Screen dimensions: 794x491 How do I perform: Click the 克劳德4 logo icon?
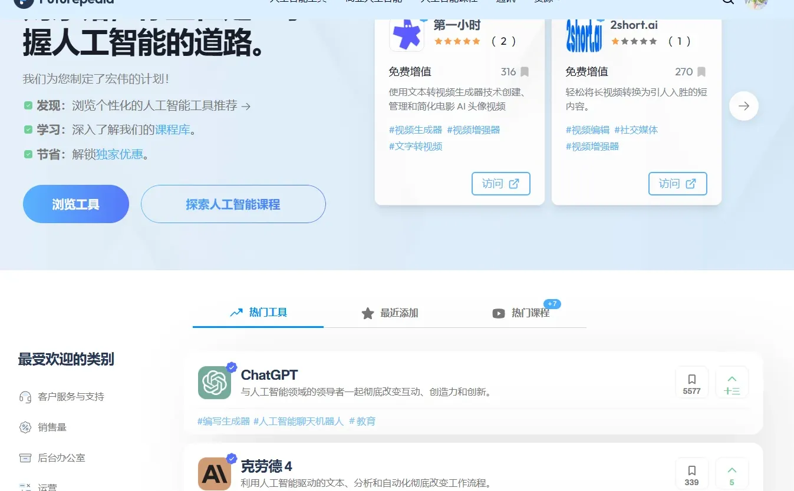point(215,473)
